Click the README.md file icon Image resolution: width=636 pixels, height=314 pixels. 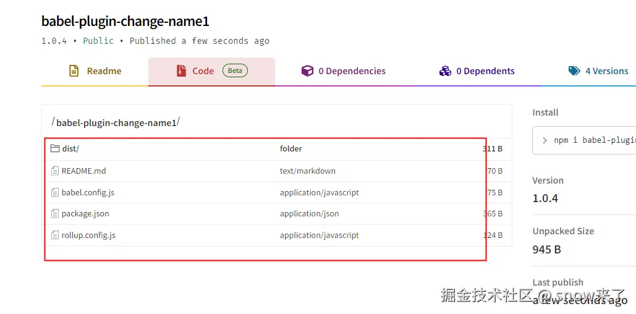[55, 171]
